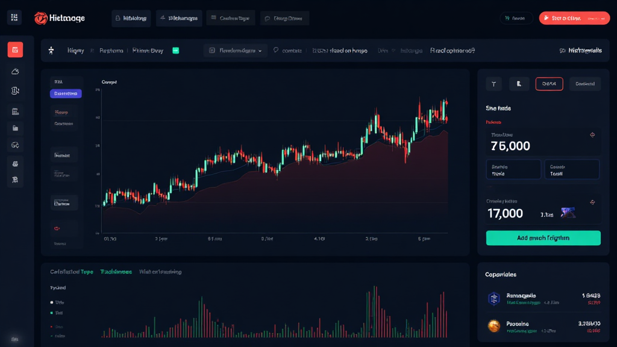Open the calendar icon in left sidebar

coord(15,111)
